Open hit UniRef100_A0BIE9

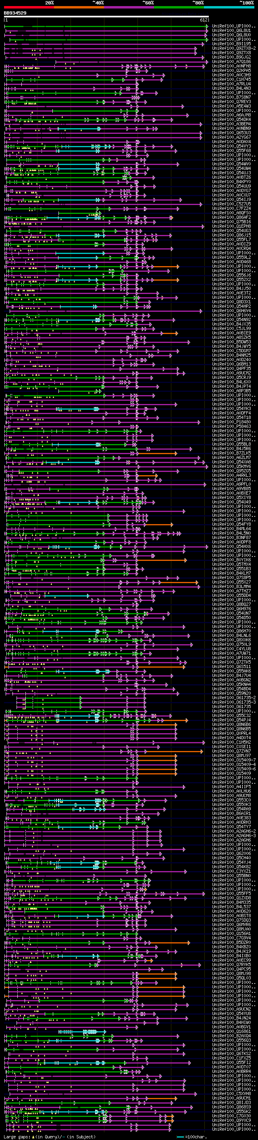(231, 333)
